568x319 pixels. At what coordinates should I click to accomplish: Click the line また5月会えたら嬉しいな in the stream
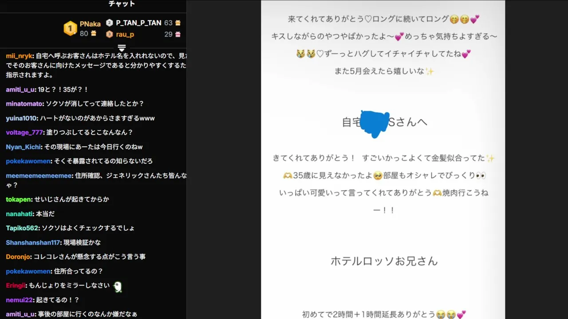379,71
